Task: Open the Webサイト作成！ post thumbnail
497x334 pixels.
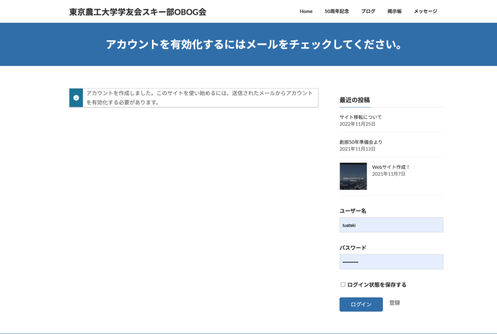Action: pyautogui.click(x=353, y=176)
